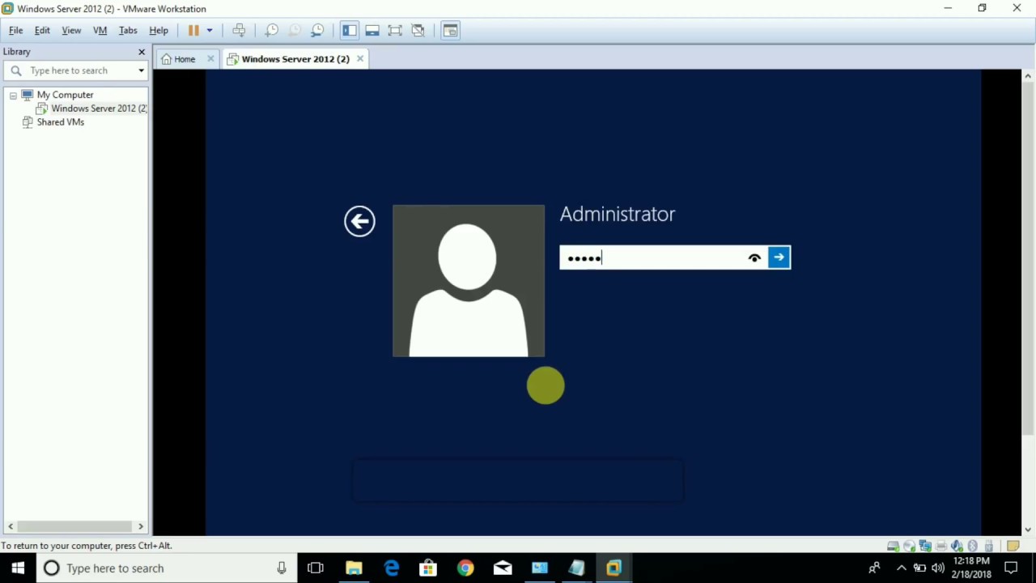Image resolution: width=1036 pixels, height=583 pixels.
Task: Open Task View on the taskbar
Action: pyautogui.click(x=316, y=568)
